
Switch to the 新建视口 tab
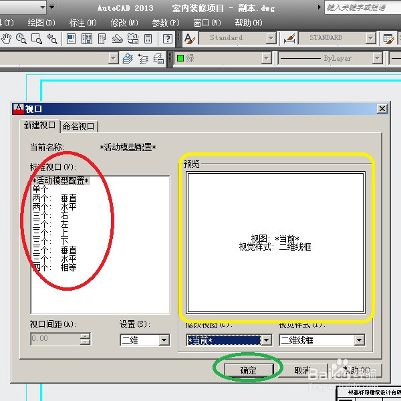39,126
